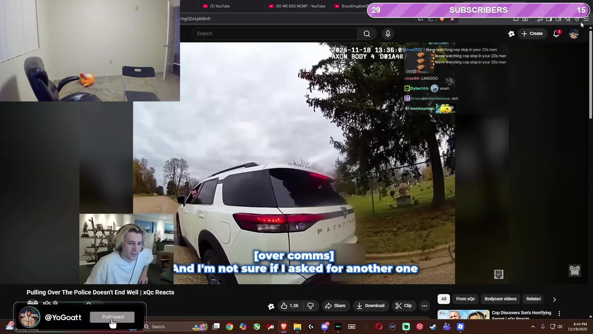Select the Bodycam videos filter chip
Viewport: 593px width, 334px height.
tap(500, 299)
